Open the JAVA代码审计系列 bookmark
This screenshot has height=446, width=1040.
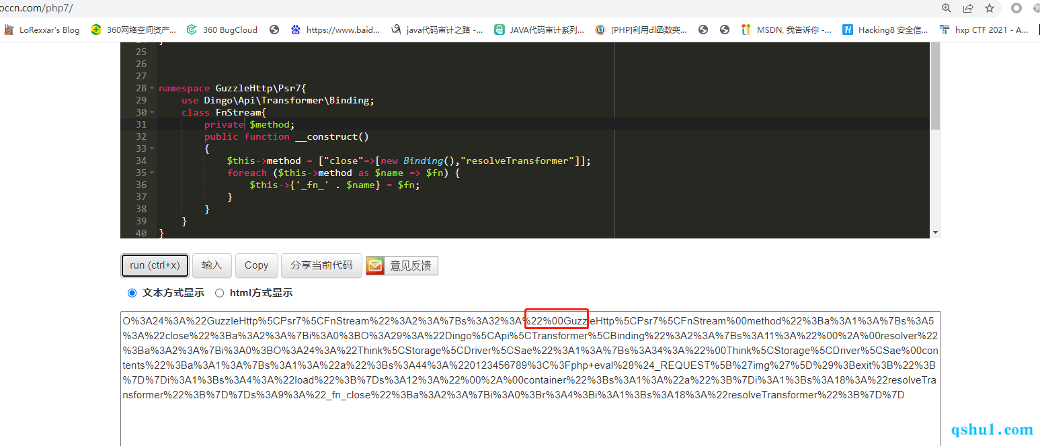[540, 30]
